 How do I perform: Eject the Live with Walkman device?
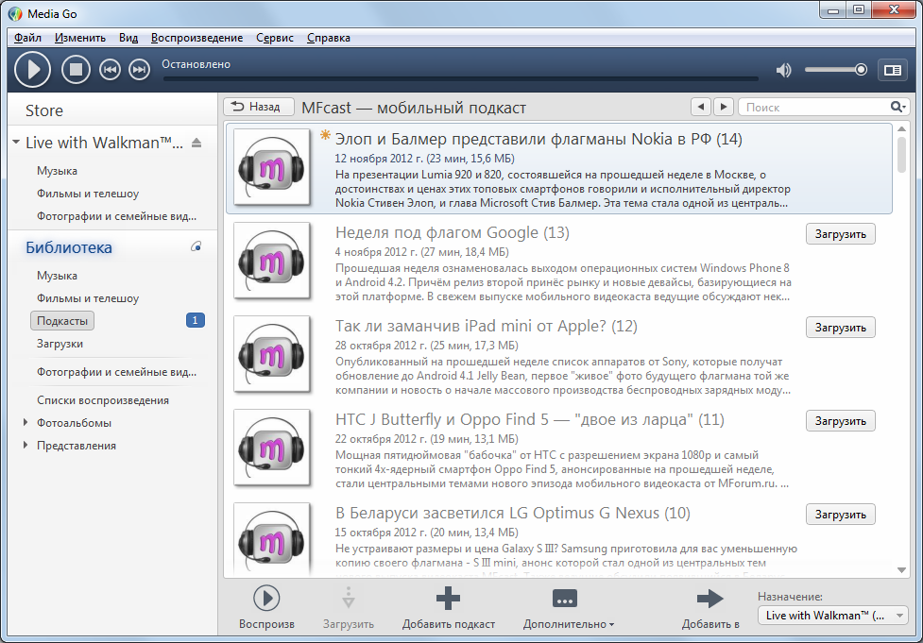[197, 143]
